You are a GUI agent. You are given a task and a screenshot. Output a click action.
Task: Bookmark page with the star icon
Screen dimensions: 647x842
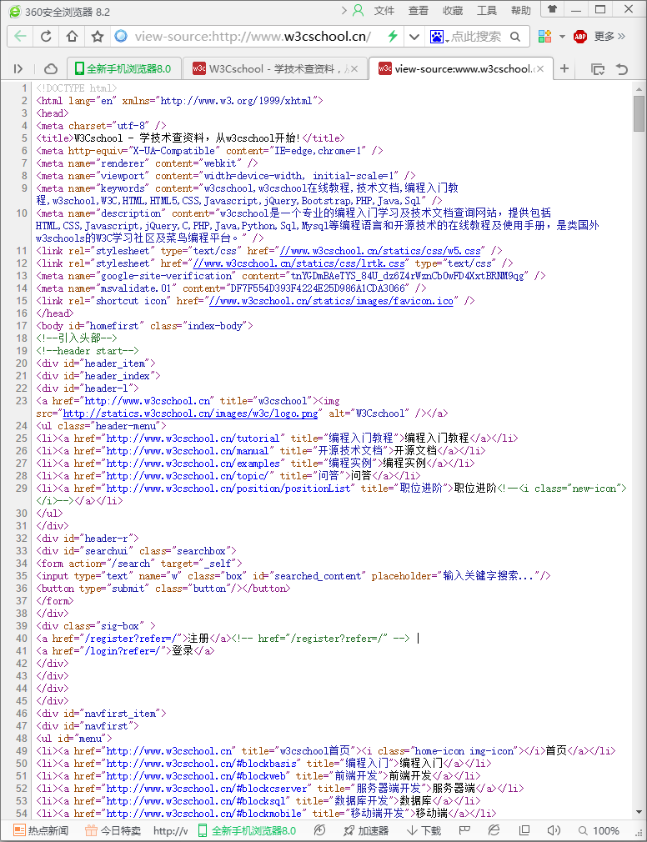pos(98,37)
